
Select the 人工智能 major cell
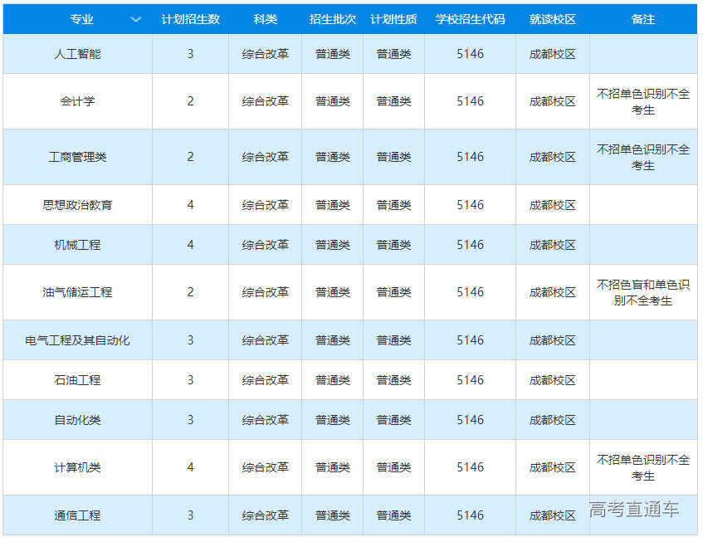(x=77, y=54)
